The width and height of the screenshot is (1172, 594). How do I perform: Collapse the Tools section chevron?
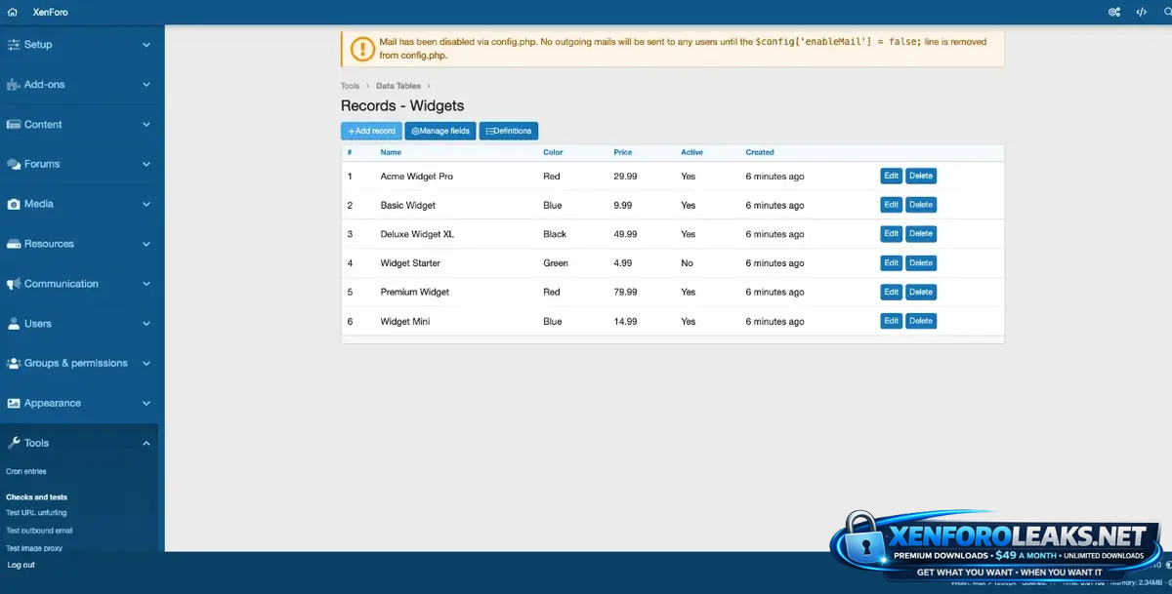click(146, 444)
